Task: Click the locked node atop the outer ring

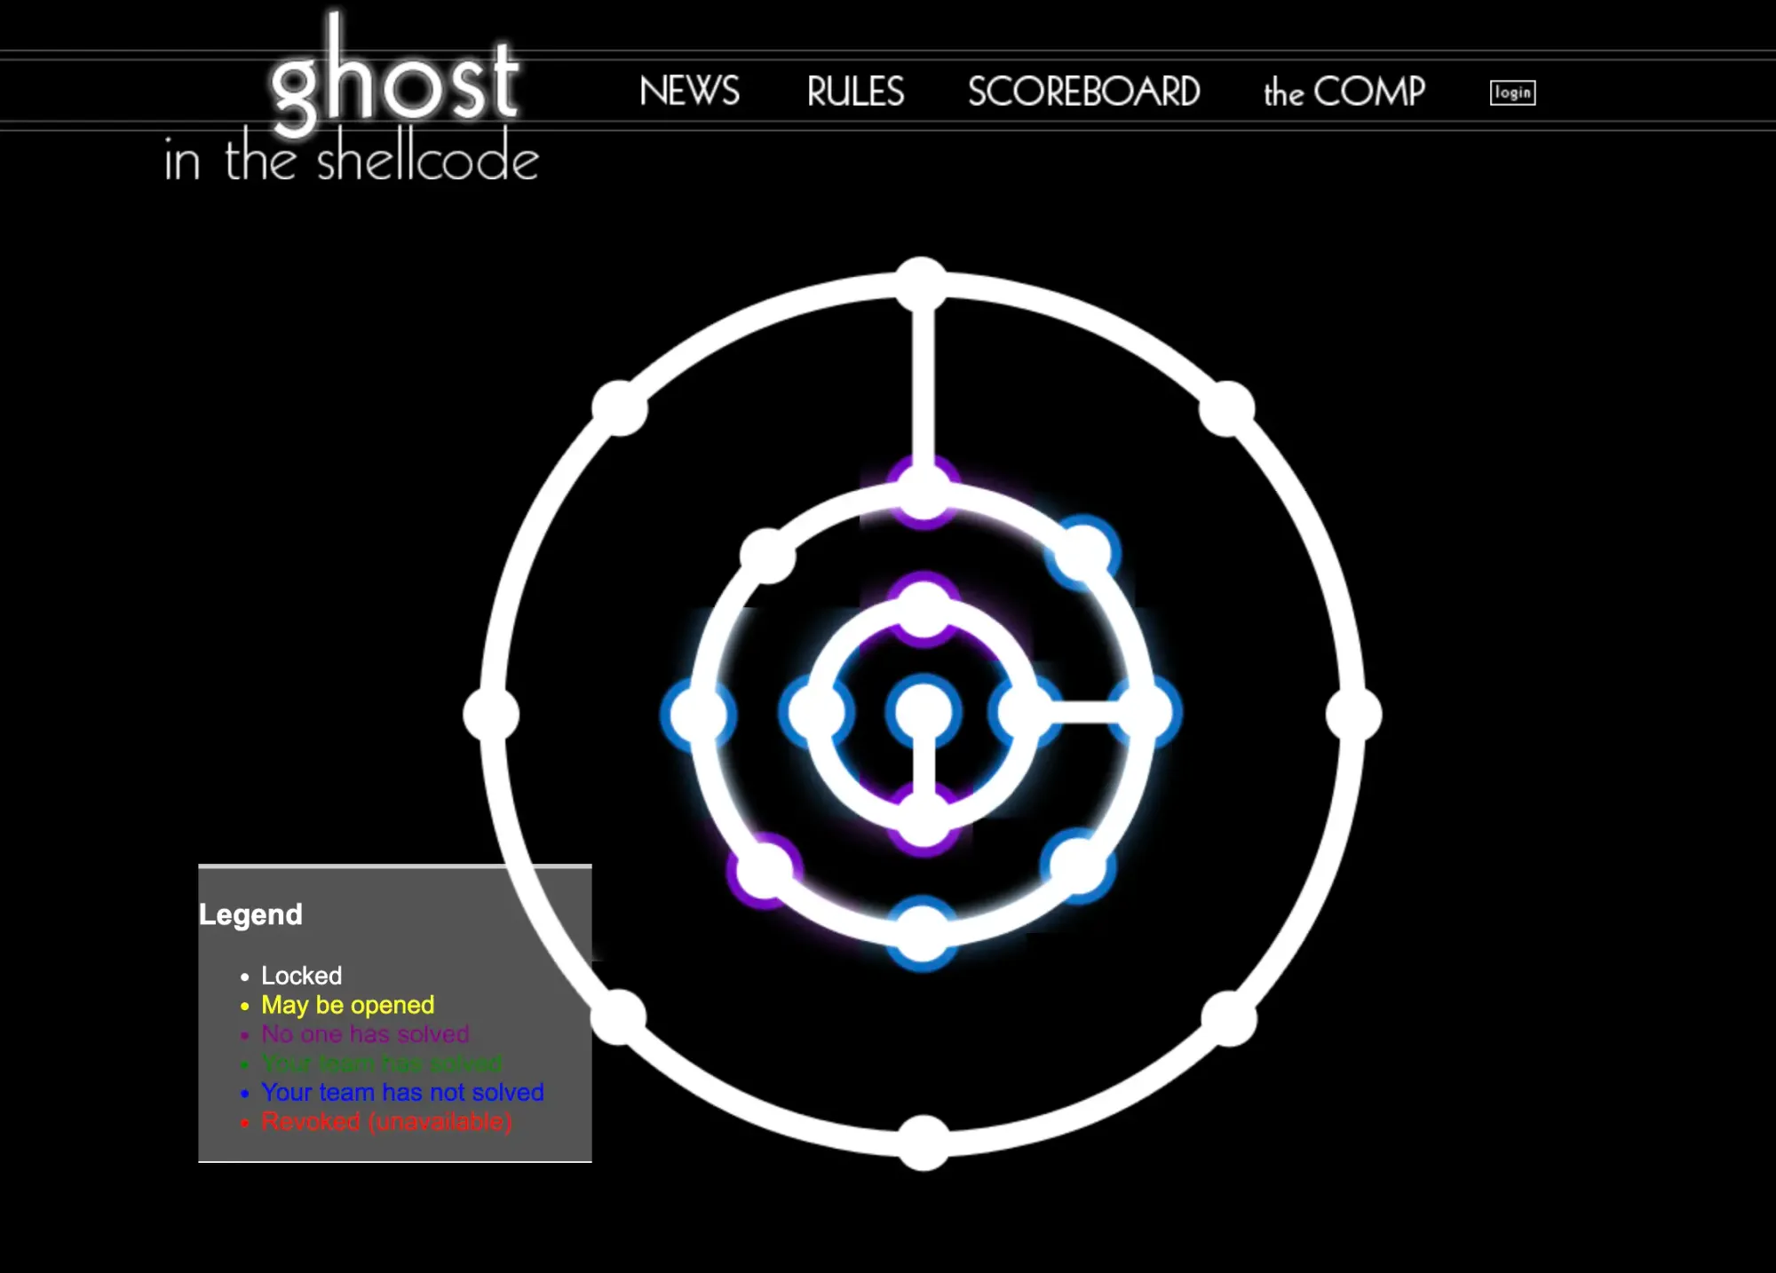Action: (x=922, y=284)
